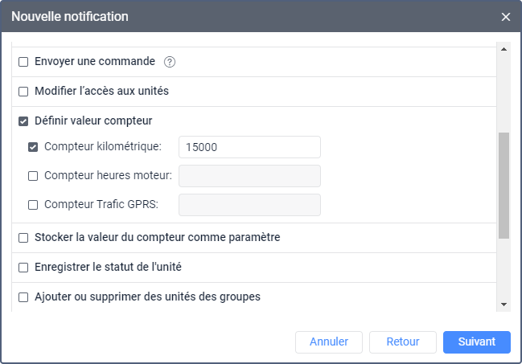Click the Annuler button
The image size is (522, 364).
pyautogui.click(x=329, y=342)
